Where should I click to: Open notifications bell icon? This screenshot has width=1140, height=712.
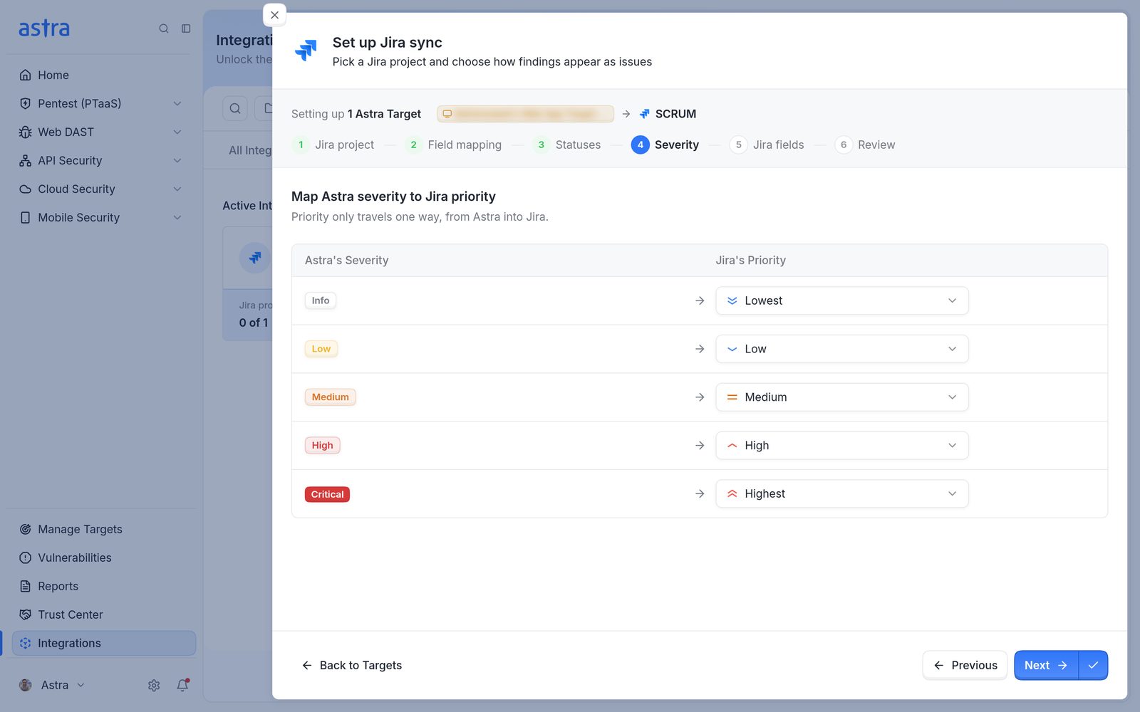182,685
